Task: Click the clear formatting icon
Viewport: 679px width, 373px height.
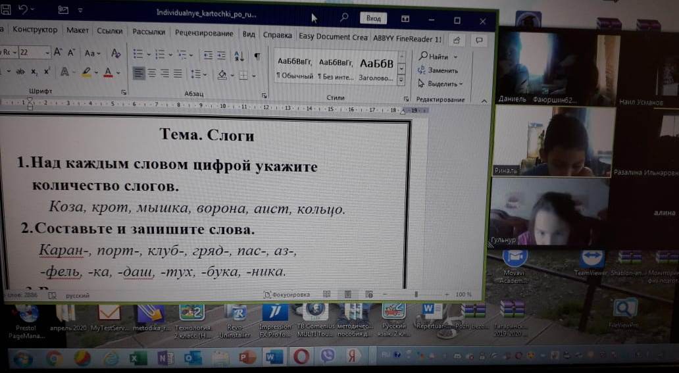Action: (x=116, y=53)
